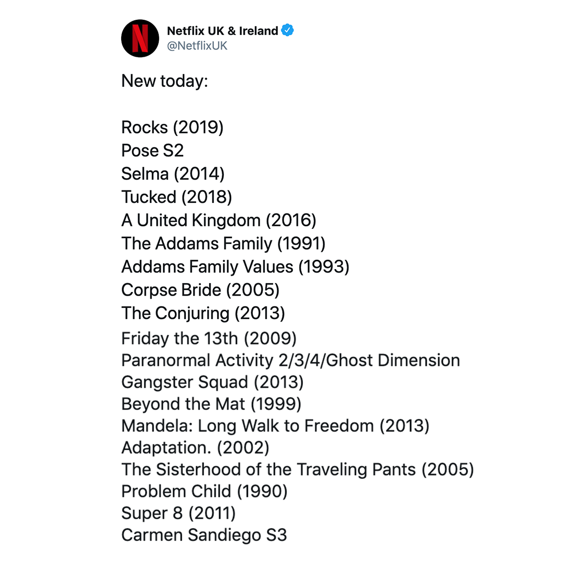Click the 'Tucked (2018)' entry
The height and width of the screenshot is (562, 562).
click(x=177, y=197)
